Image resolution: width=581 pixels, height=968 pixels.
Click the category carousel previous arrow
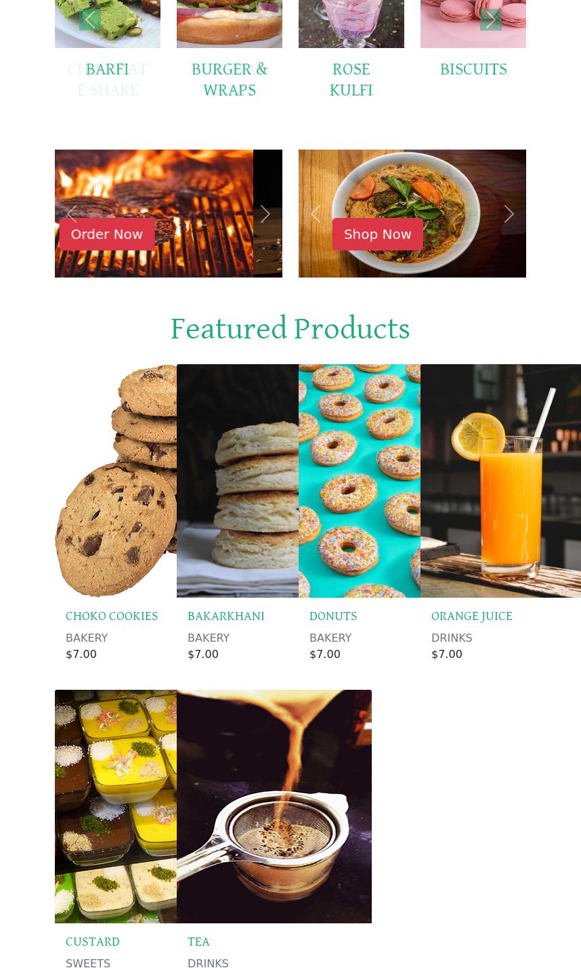coord(90,20)
